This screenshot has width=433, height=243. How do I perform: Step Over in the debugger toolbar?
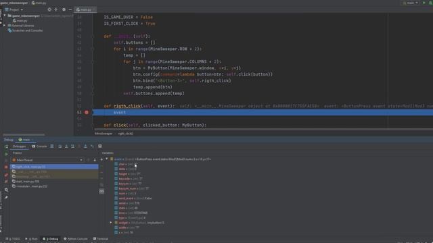pos(60,146)
